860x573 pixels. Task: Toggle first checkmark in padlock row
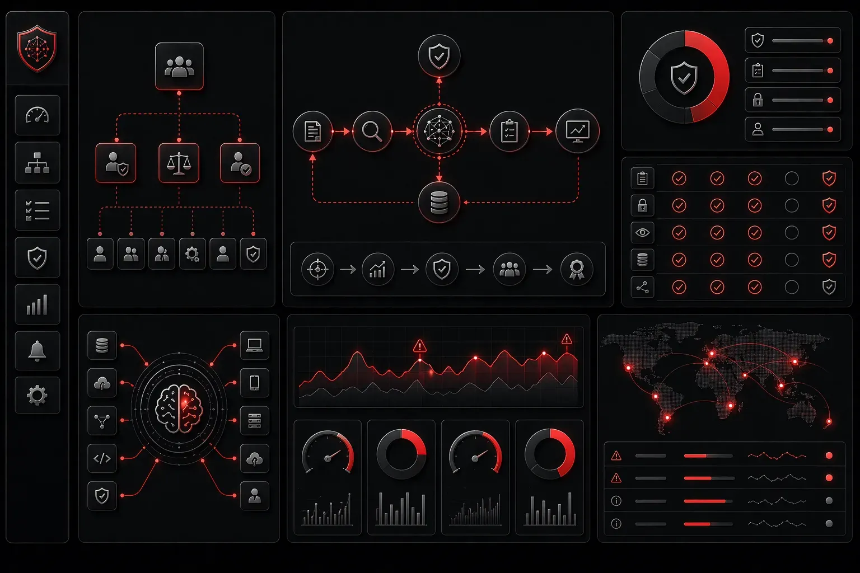point(679,205)
